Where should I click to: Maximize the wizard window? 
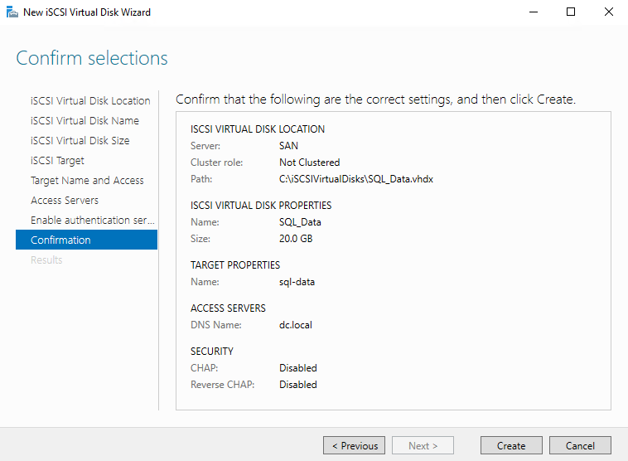(x=571, y=12)
